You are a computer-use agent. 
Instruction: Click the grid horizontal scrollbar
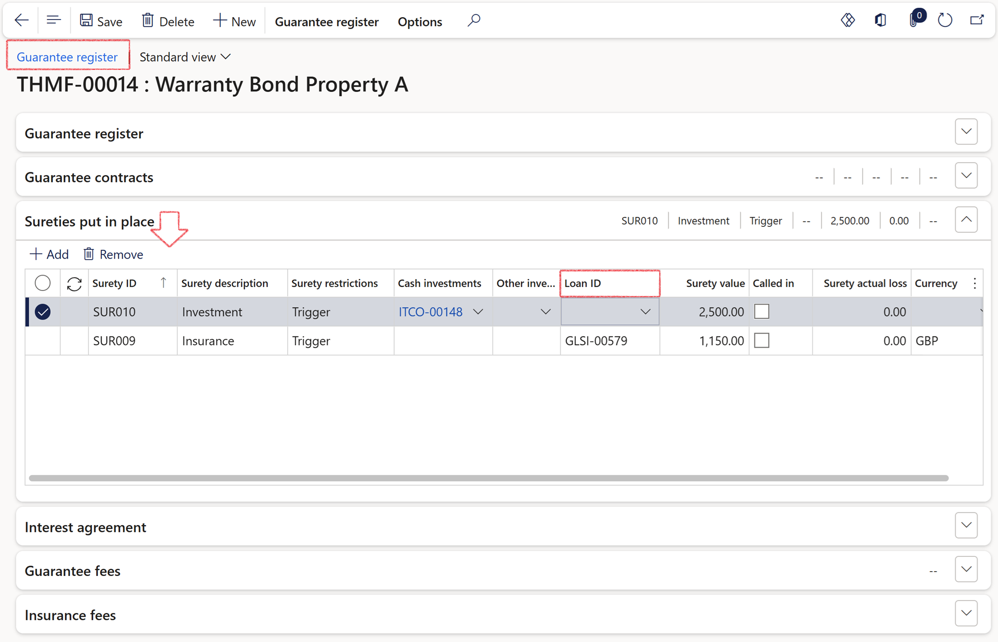pyautogui.click(x=488, y=478)
